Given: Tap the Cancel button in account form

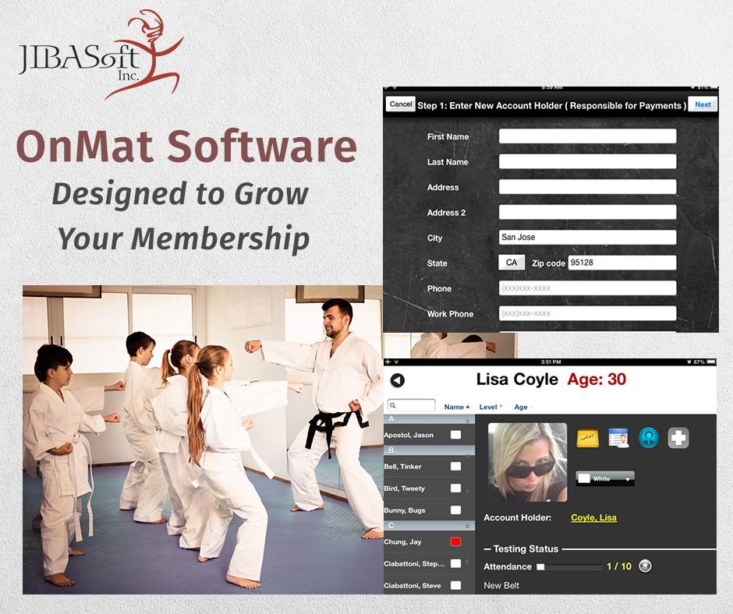Looking at the screenshot, I should tap(401, 104).
